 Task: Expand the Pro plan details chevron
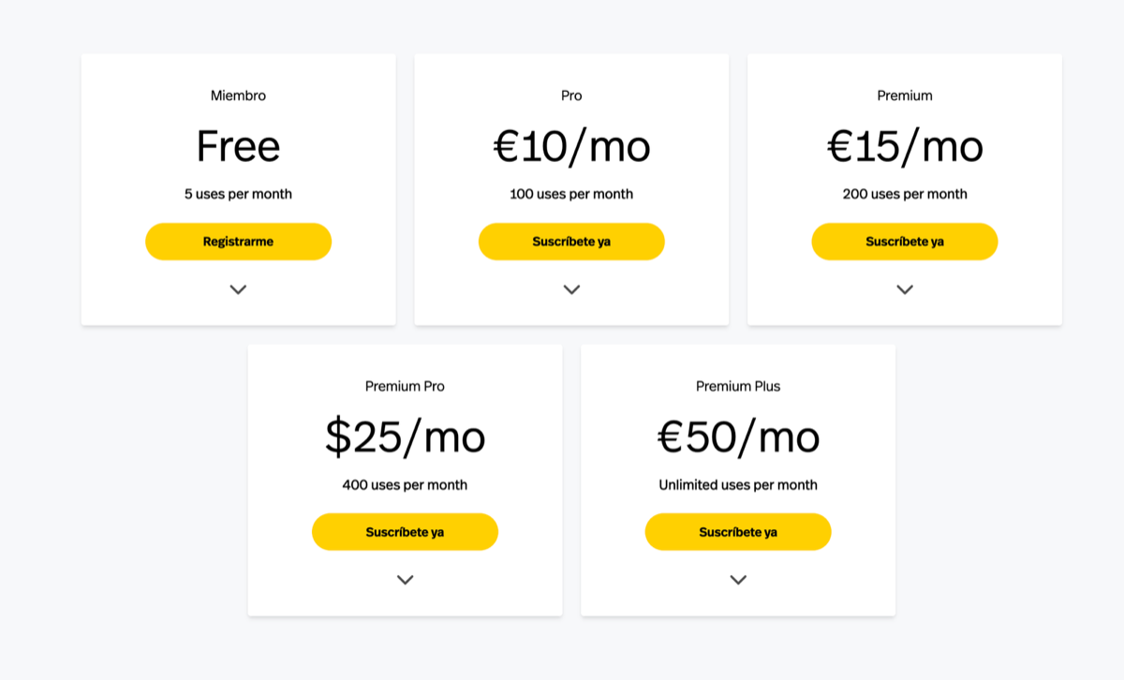[571, 289]
